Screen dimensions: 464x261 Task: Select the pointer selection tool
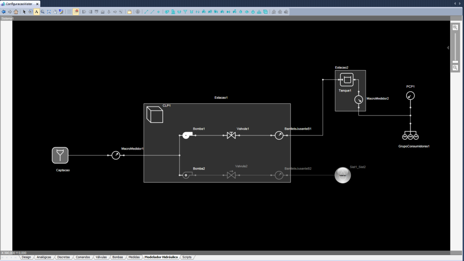24,12
